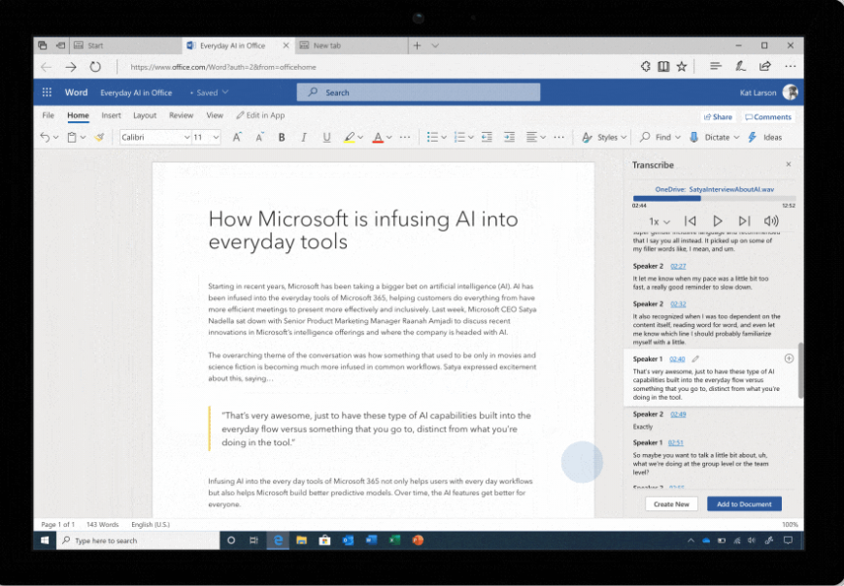The image size is (844, 586).
Task: Expand the Styles dropdown
Action: 624,137
